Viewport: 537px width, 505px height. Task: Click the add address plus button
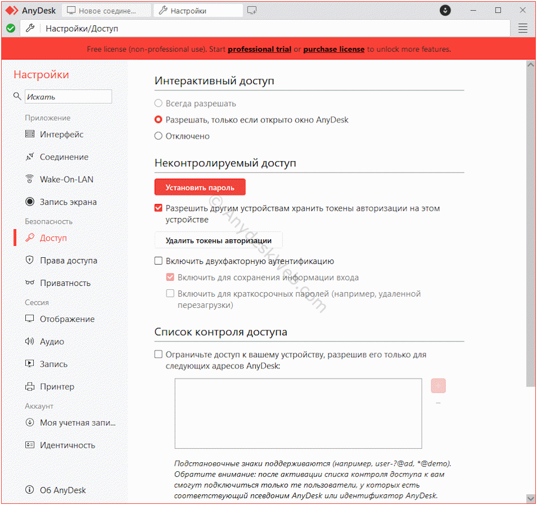tap(438, 385)
